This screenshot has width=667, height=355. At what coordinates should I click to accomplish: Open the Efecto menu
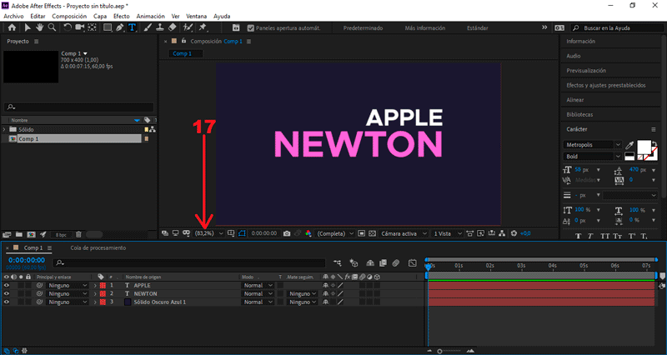tap(121, 16)
